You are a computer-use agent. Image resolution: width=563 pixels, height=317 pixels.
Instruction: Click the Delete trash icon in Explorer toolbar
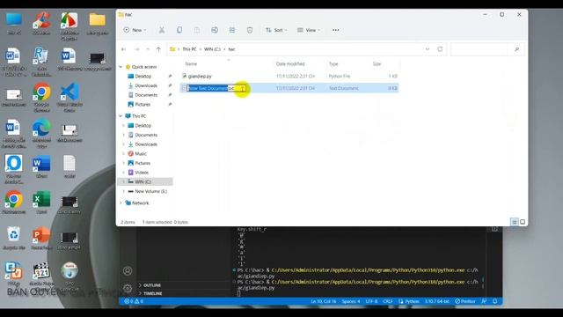(x=250, y=30)
